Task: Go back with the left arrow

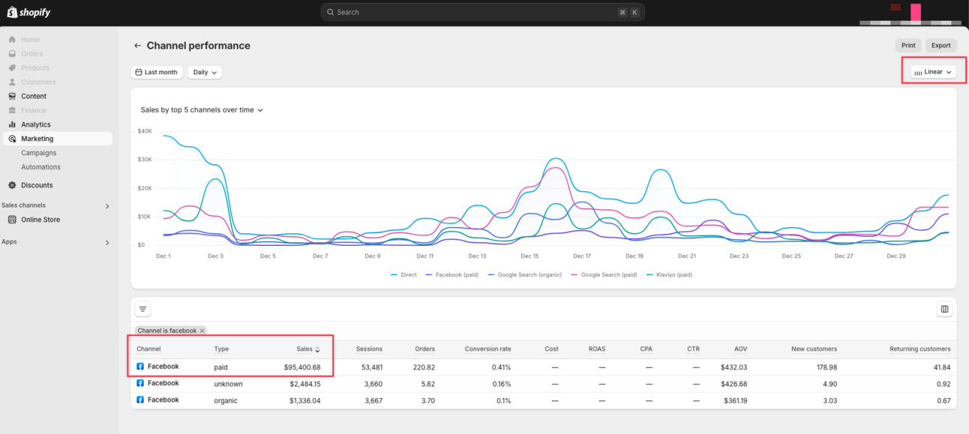Action: pos(137,46)
